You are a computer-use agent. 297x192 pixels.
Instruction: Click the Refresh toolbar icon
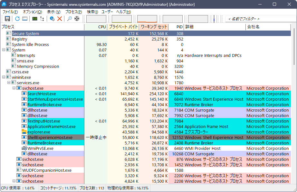tap(17, 19)
